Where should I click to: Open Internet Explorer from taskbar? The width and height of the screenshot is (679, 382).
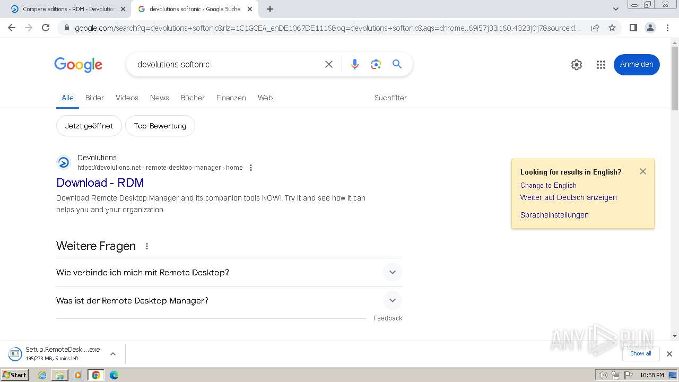click(42, 375)
